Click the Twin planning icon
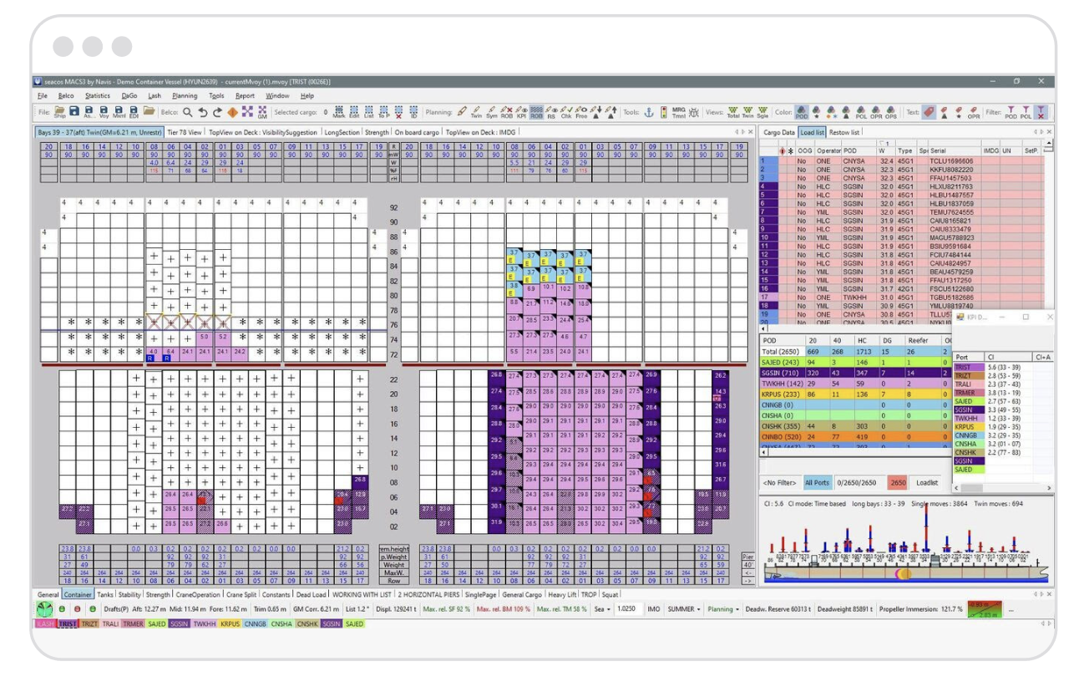This screenshot has height=697, width=1084. pos(477,111)
